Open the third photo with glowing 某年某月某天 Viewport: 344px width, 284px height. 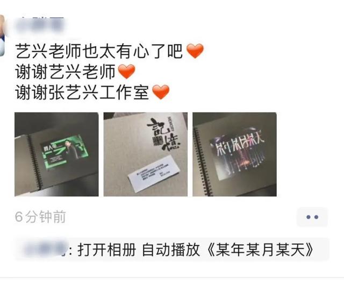(234, 154)
